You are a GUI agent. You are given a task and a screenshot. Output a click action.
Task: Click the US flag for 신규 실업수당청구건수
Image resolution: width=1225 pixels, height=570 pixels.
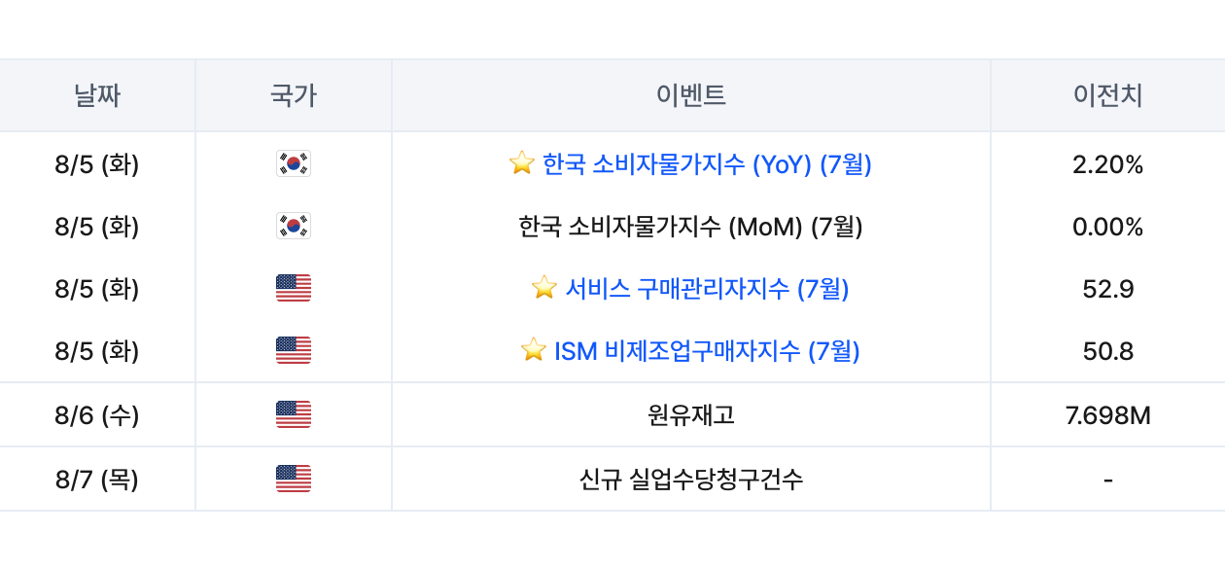(294, 479)
